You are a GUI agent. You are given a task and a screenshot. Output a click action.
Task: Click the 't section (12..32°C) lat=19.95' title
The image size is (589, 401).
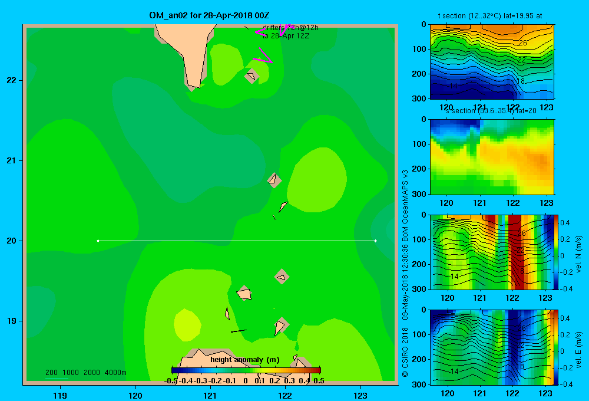490,16
